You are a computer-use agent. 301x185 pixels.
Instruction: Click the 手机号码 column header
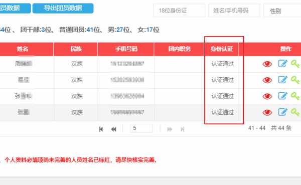(126, 49)
